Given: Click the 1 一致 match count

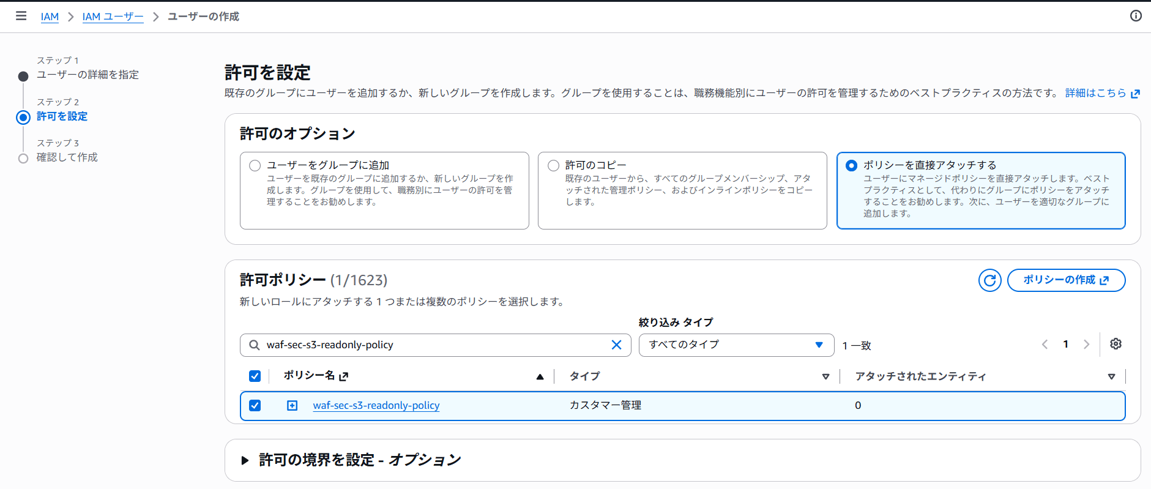Looking at the screenshot, I should (x=857, y=346).
